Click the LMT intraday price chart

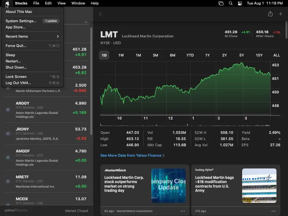tap(185, 88)
